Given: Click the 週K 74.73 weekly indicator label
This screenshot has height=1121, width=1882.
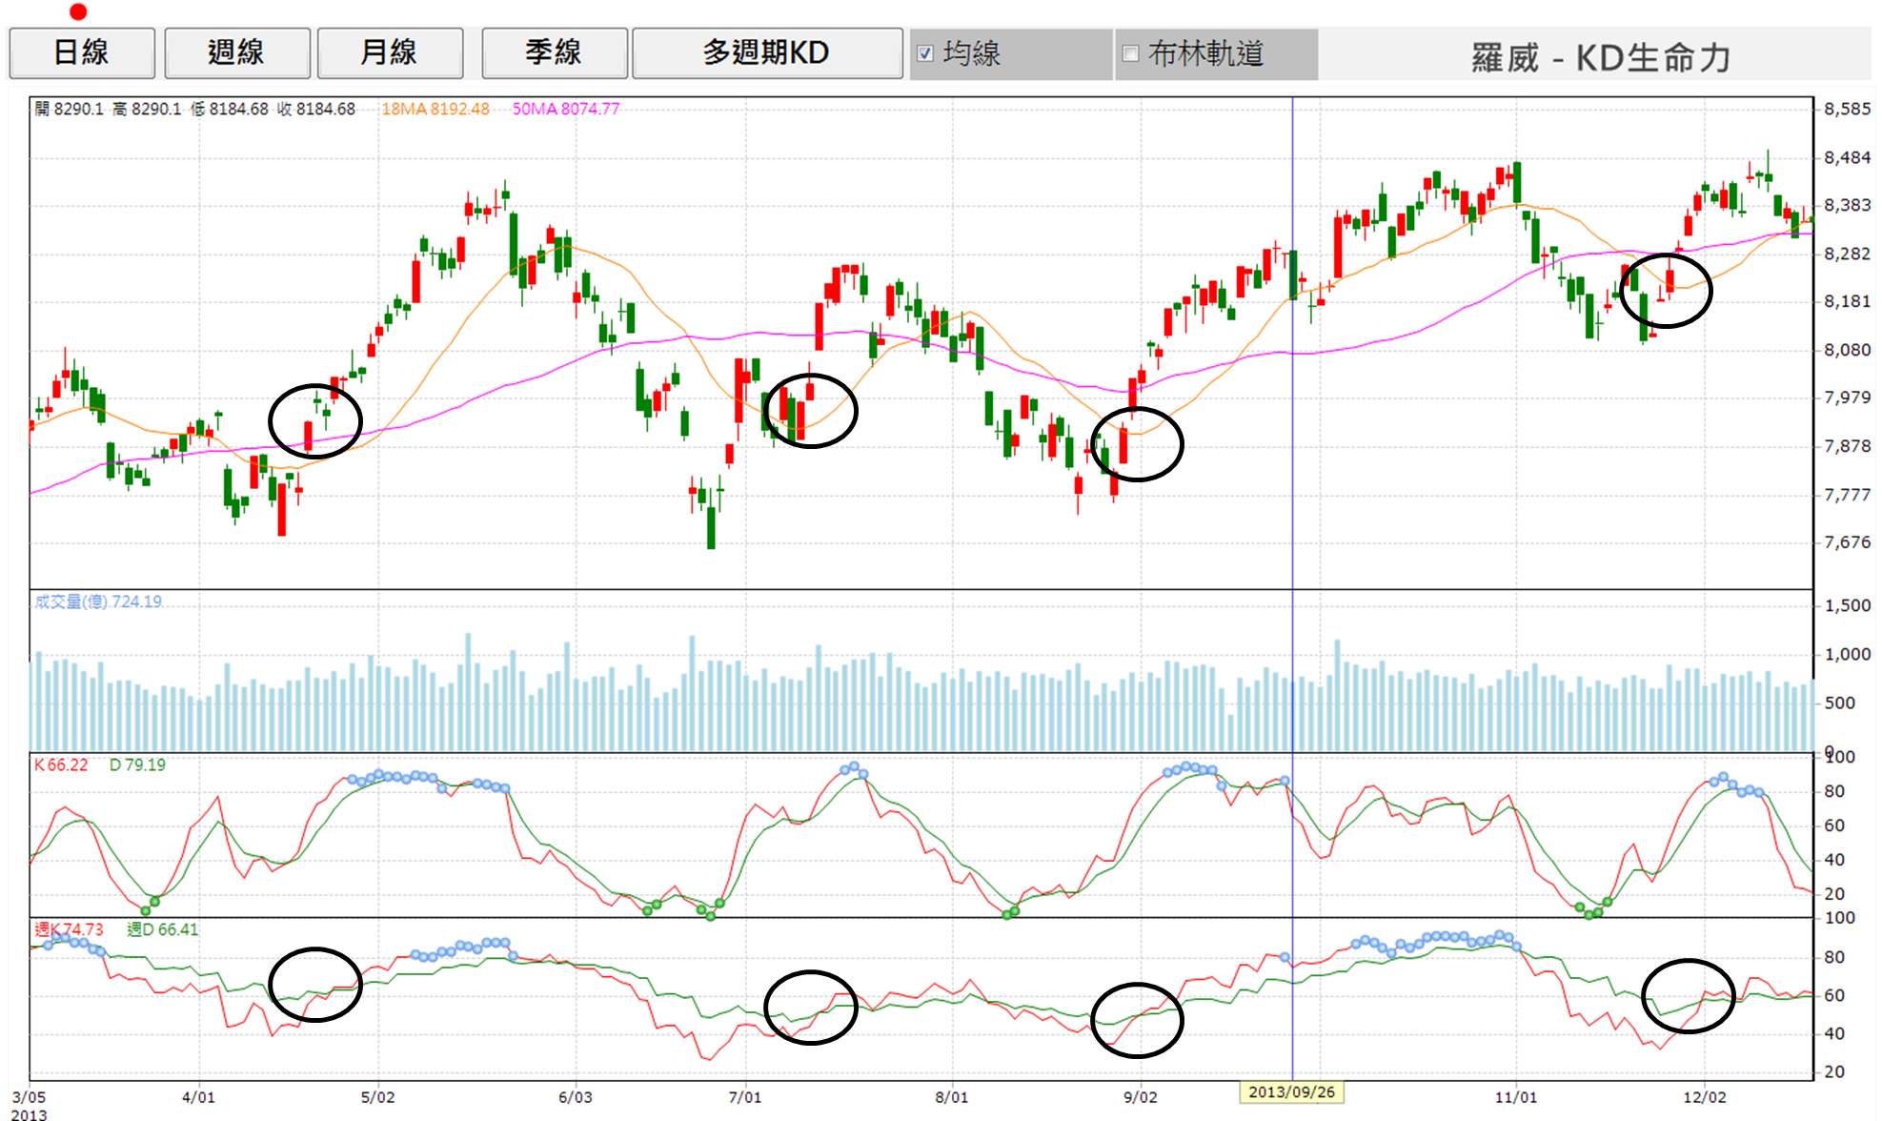Looking at the screenshot, I should (69, 929).
